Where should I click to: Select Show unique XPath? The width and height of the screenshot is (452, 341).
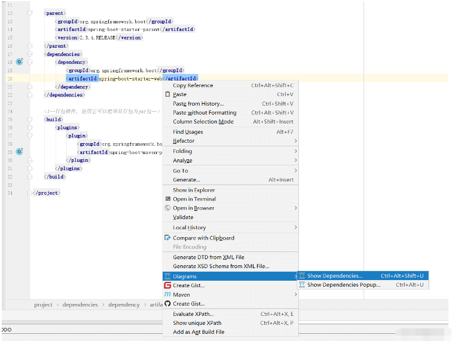coord(230,323)
